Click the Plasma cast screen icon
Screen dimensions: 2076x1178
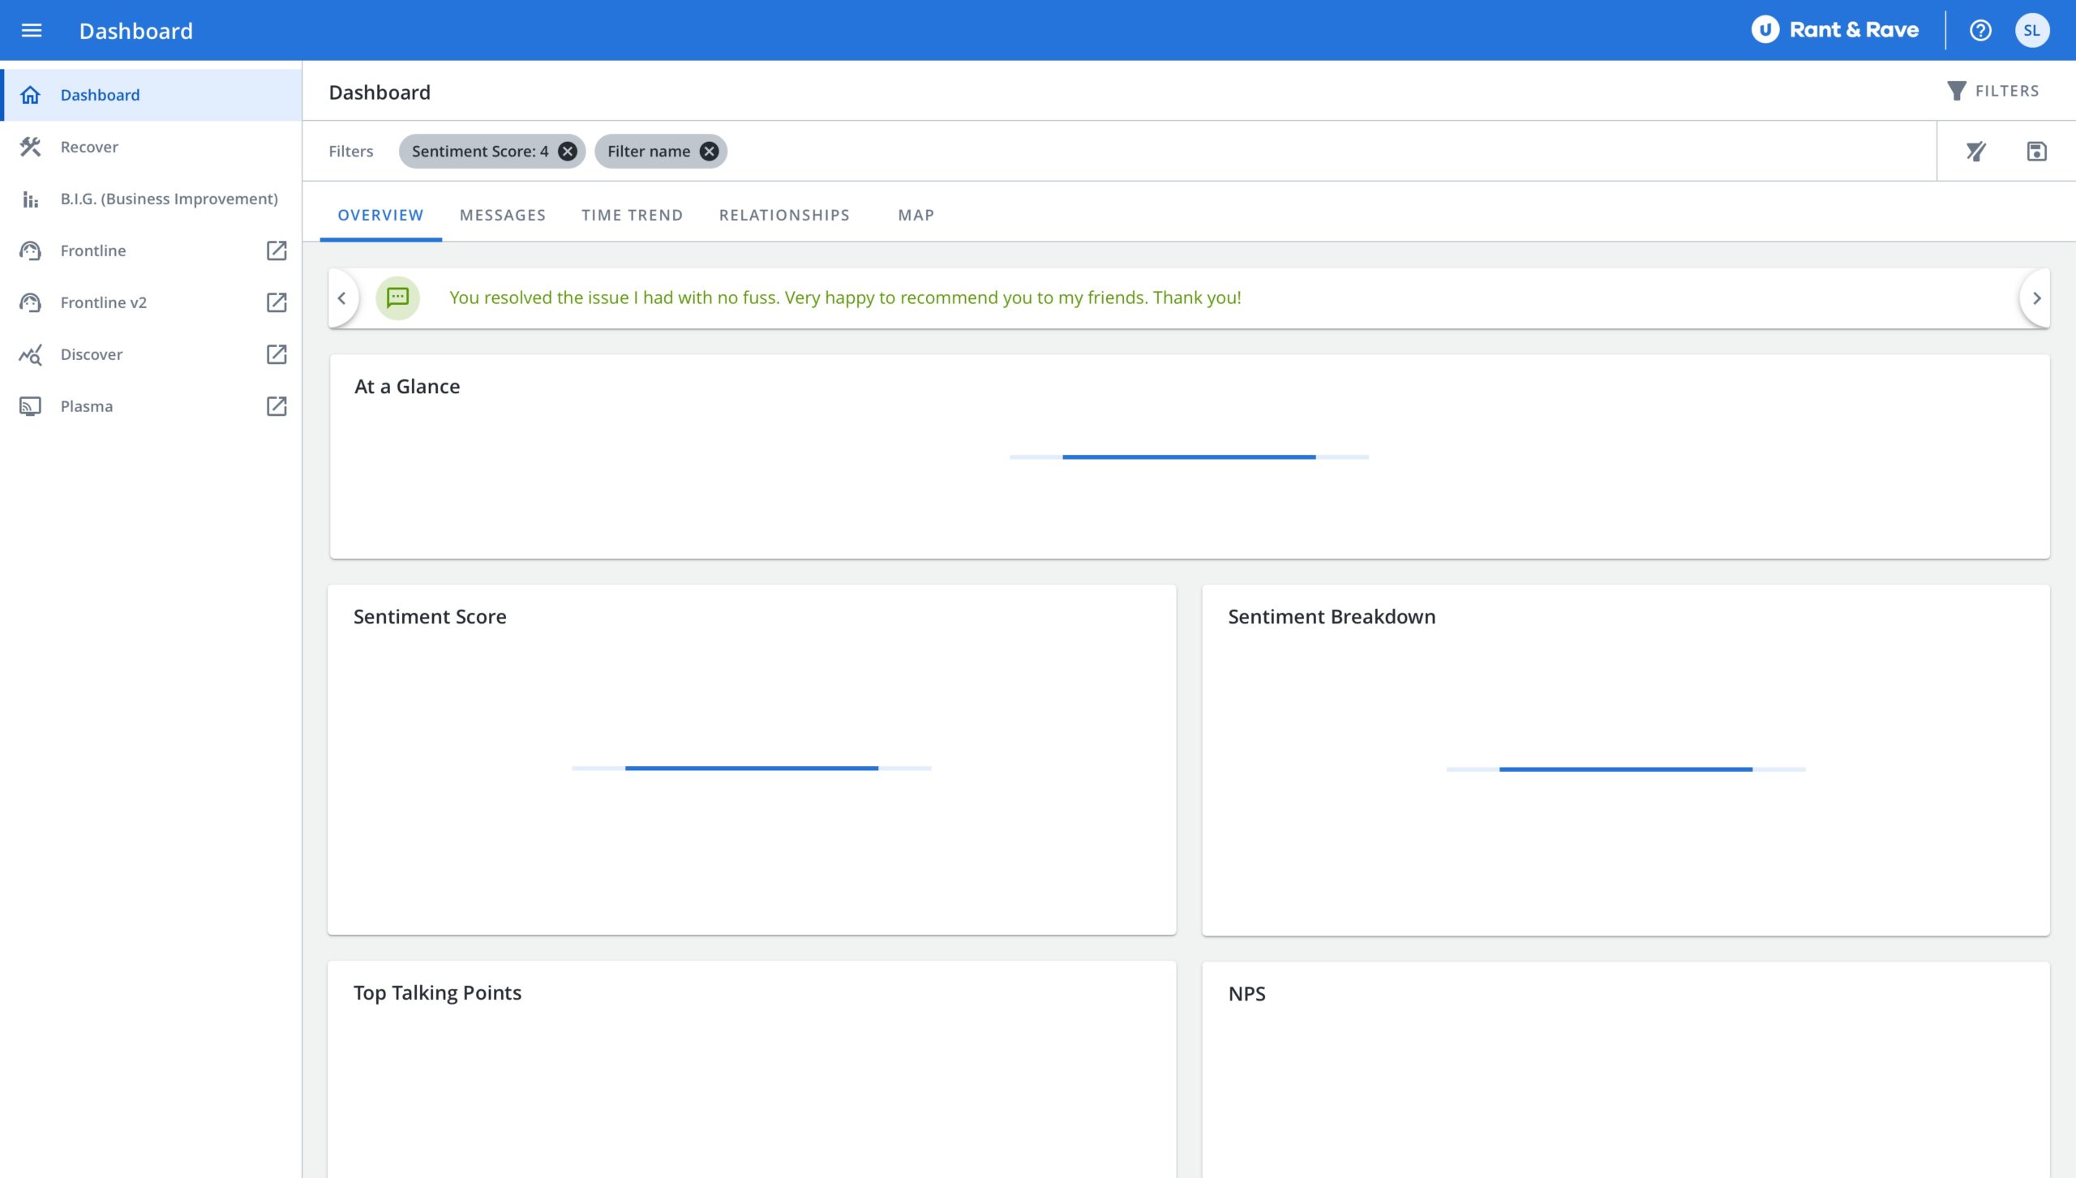click(30, 406)
